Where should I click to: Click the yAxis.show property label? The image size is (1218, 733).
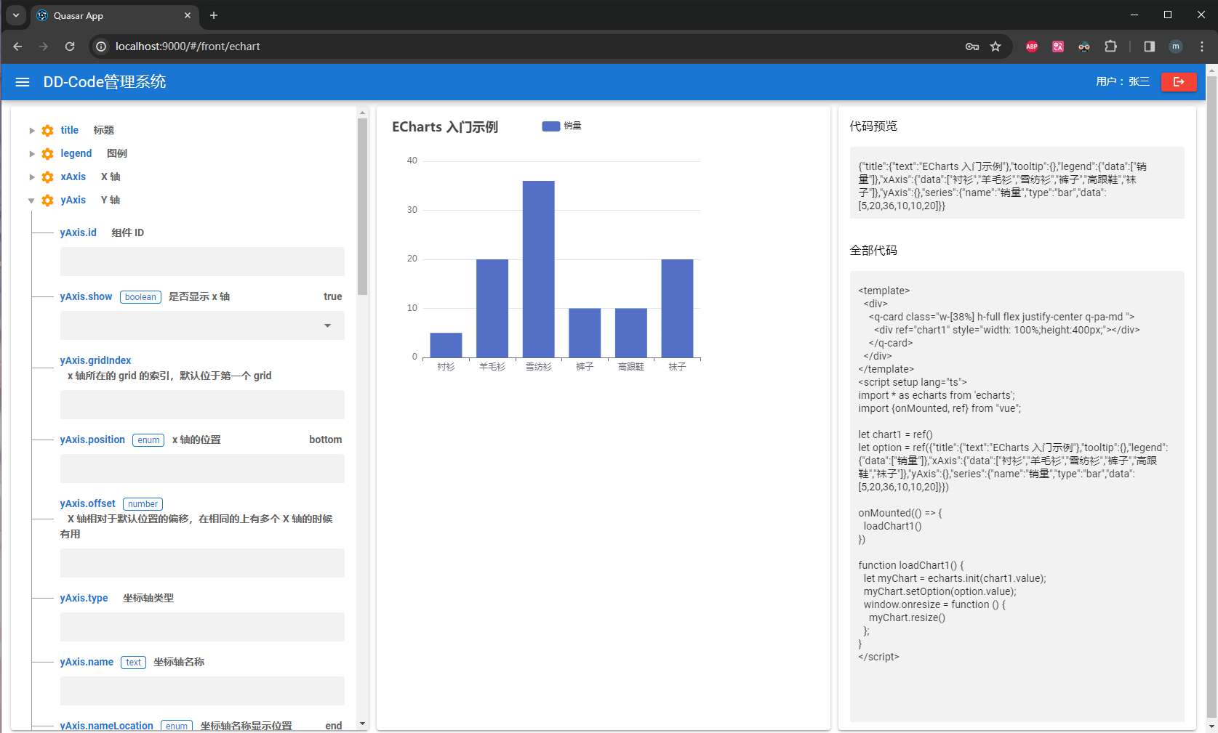[86, 296]
